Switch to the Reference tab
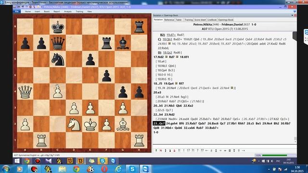 point(169,20)
